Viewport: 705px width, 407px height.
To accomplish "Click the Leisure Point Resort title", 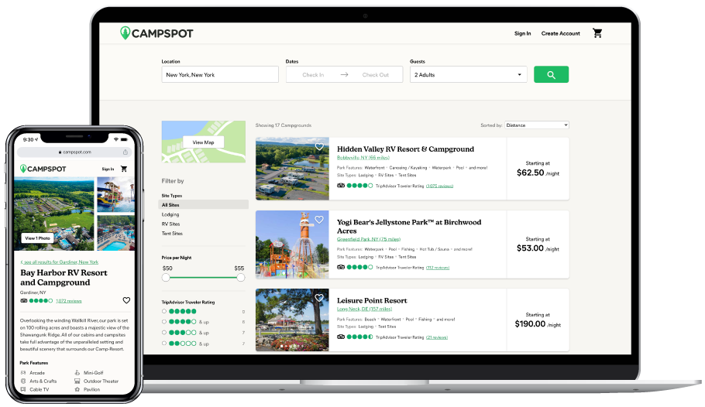I will click(372, 300).
